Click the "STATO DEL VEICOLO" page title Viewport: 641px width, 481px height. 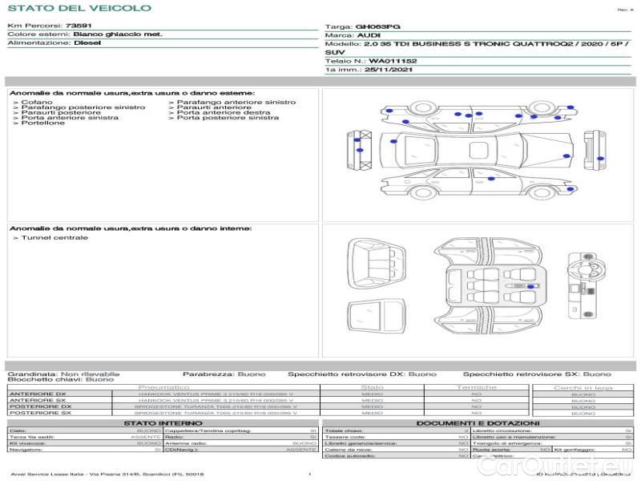[79, 8]
